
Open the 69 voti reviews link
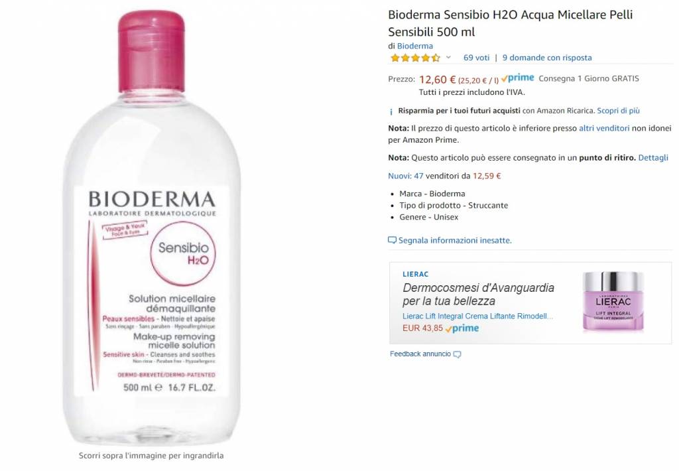coord(476,58)
